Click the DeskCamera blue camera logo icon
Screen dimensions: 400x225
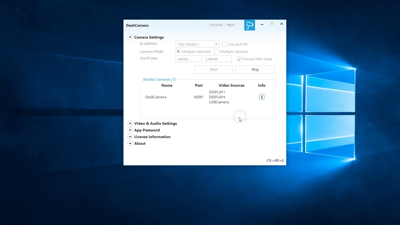250,25
